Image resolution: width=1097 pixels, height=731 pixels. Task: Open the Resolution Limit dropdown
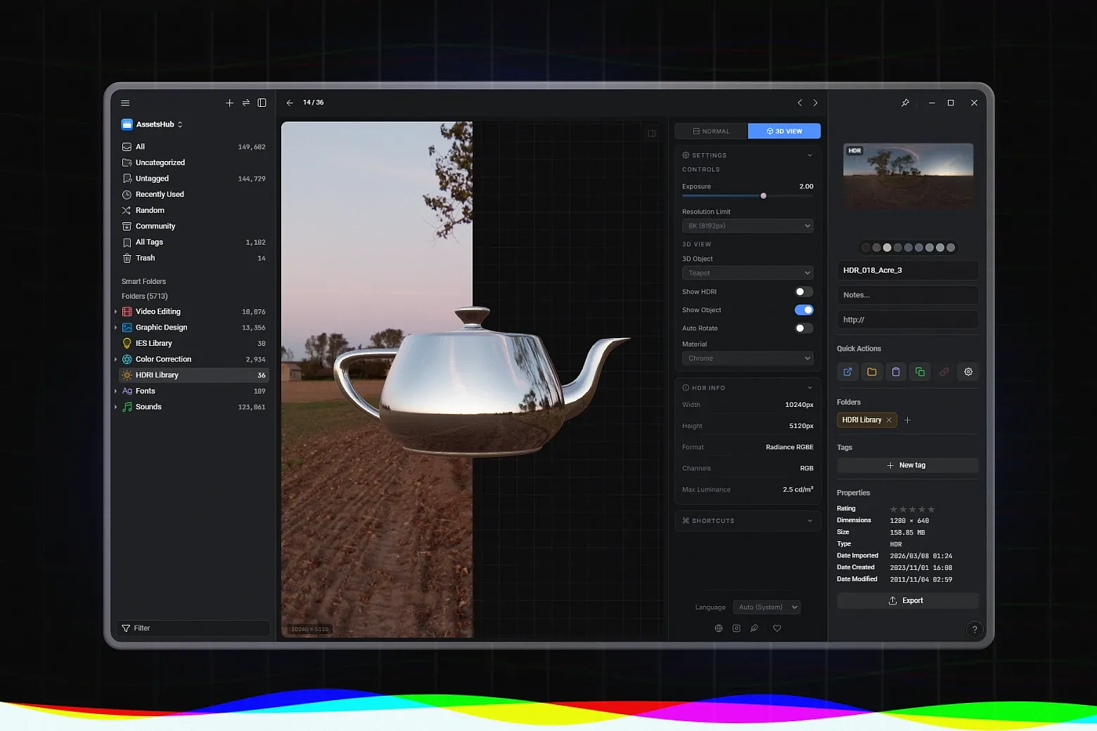click(747, 226)
